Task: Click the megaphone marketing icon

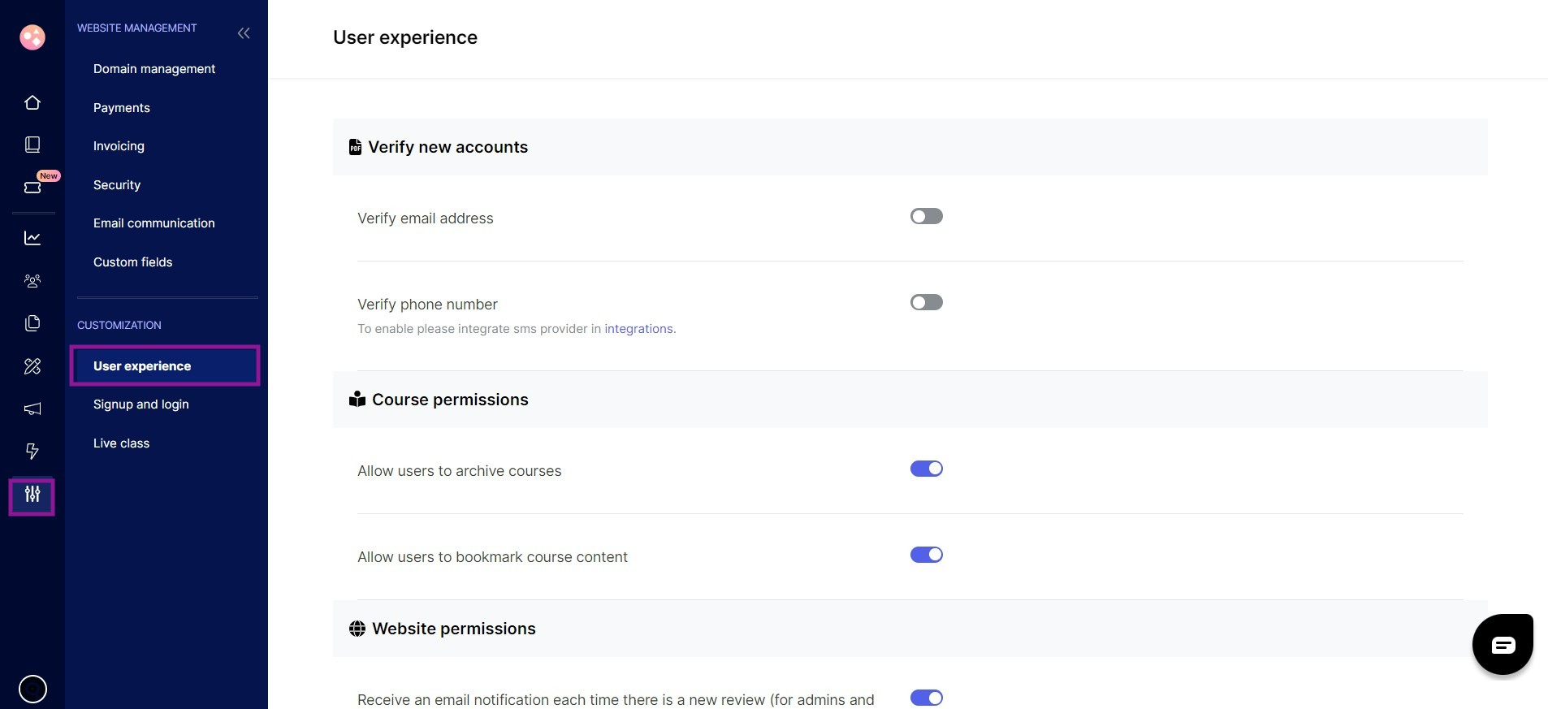Action: point(32,409)
